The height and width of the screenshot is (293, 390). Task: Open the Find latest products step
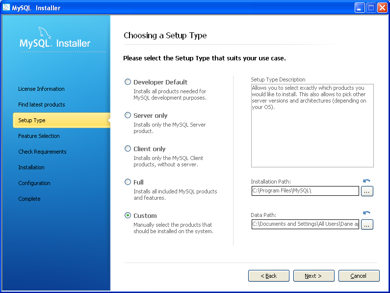click(42, 105)
